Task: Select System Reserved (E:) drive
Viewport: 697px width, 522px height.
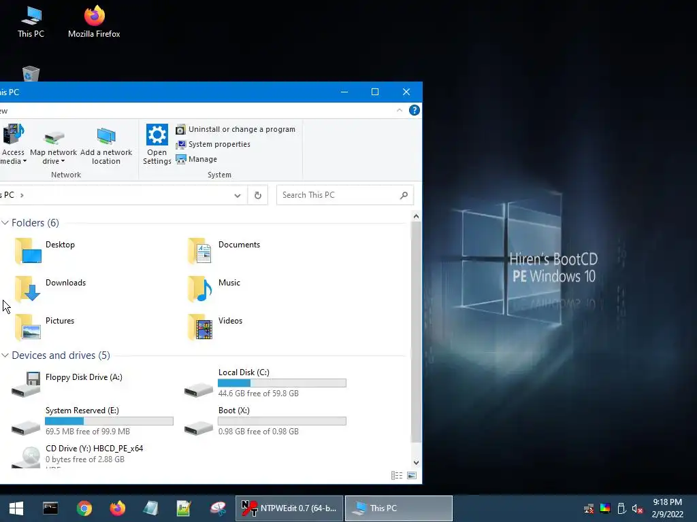Action: click(x=92, y=421)
